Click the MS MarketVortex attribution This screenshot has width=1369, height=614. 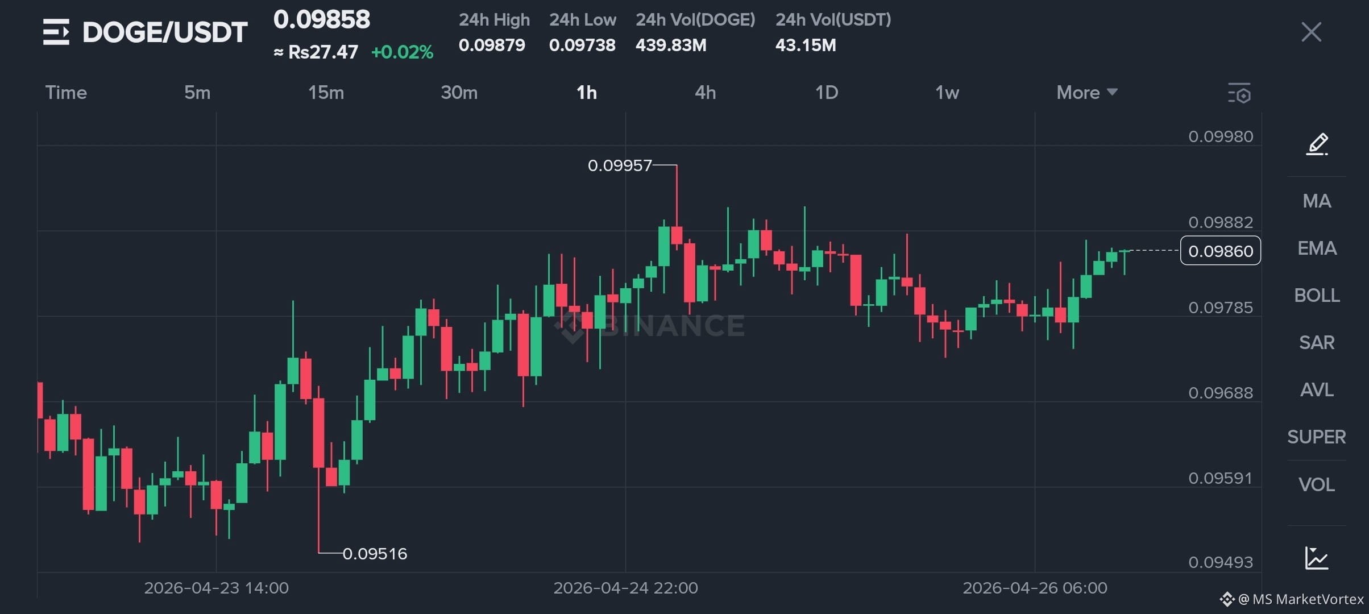pyautogui.click(x=1292, y=599)
